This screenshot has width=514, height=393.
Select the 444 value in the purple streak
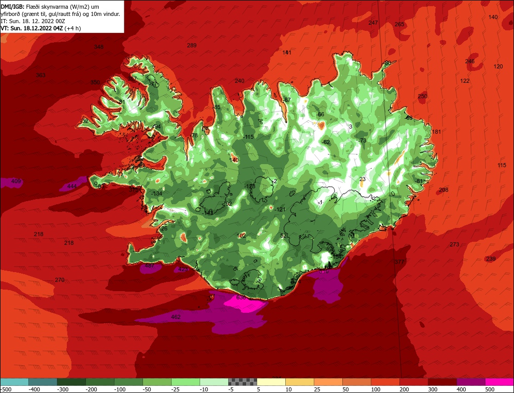click(72, 186)
